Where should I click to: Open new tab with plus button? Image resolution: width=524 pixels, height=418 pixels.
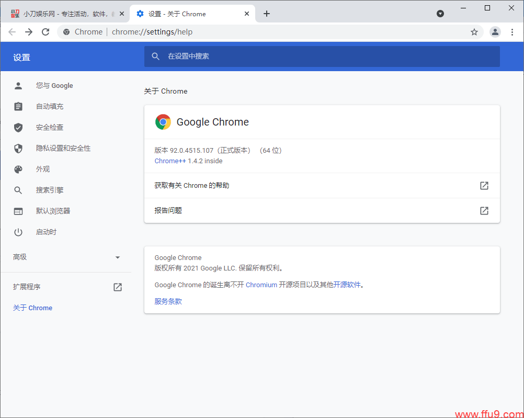(x=266, y=14)
